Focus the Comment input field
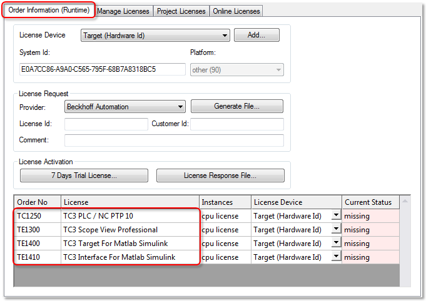Image resolution: width=426 pixels, height=301 pixels. click(174, 141)
